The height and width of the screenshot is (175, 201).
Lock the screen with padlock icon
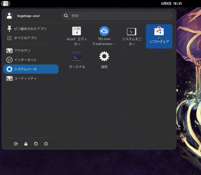coord(26,144)
